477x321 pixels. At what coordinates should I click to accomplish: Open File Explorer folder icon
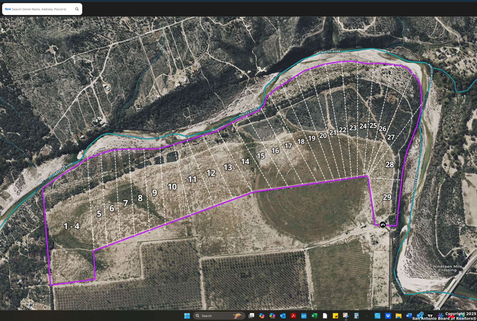pos(398,316)
